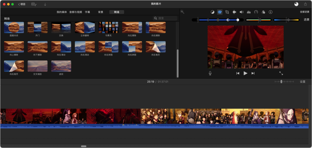The height and width of the screenshot is (148, 312).
Task: Click the timecode 25:19 display
Action: click(x=151, y=82)
